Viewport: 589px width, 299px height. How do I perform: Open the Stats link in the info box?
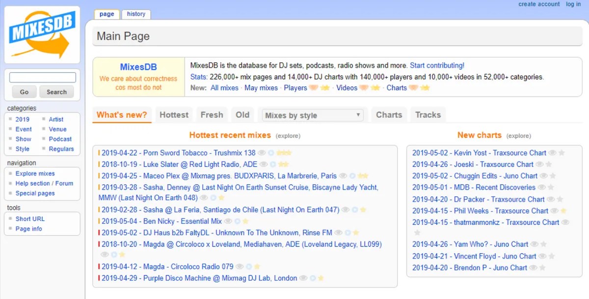[x=199, y=77]
